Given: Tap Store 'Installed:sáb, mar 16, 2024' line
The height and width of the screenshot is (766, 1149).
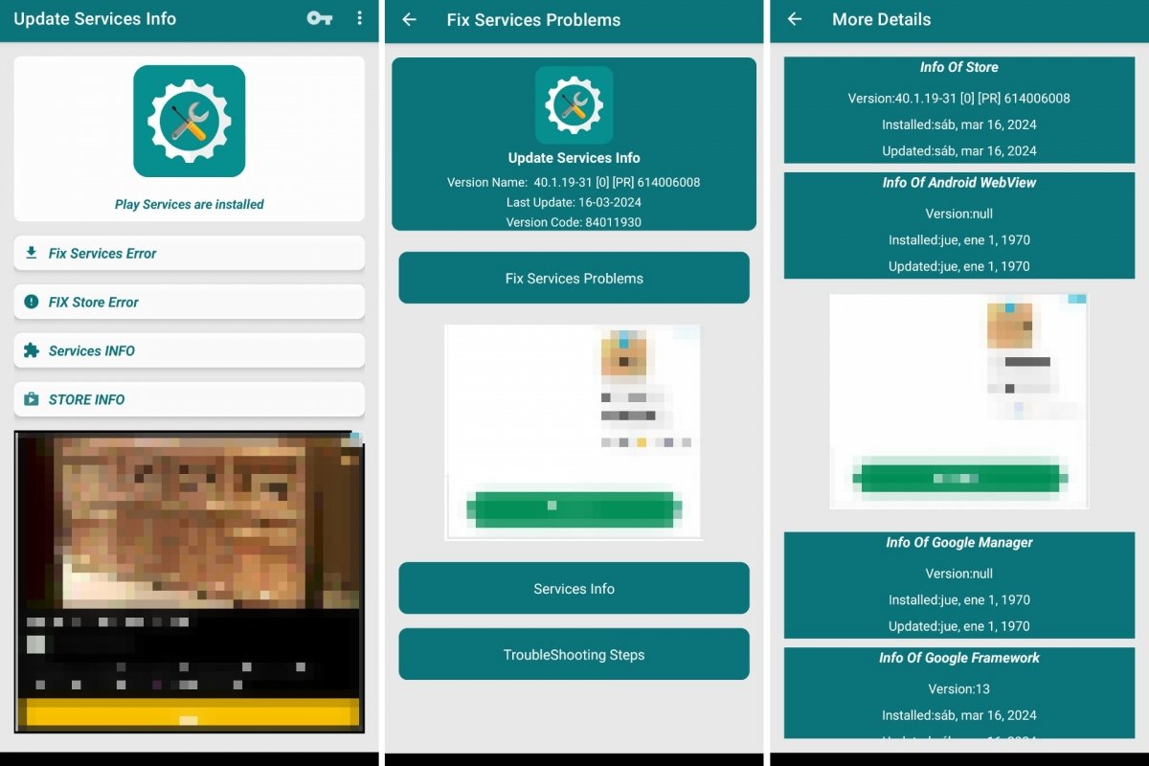Looking at the screenshot, I should tap(959, 124).
